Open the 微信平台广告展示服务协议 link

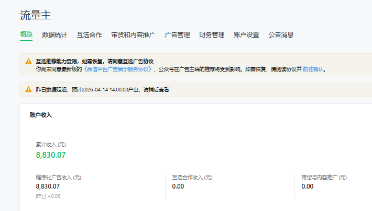click(118, 69)
